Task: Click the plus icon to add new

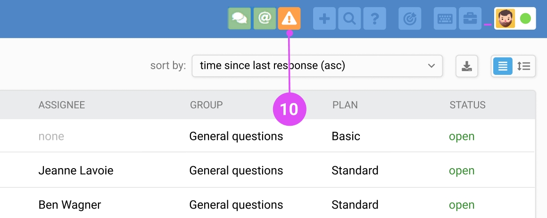Action: (x=325, y=18)
